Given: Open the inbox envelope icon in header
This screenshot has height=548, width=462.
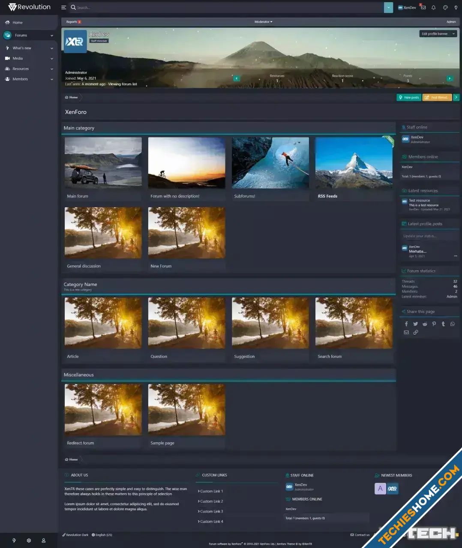Looking at the screenshot, I should [423, 7].
